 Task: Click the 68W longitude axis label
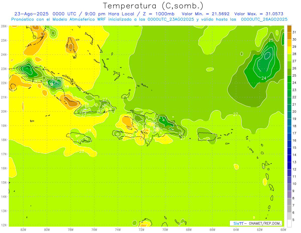[189, 229]
